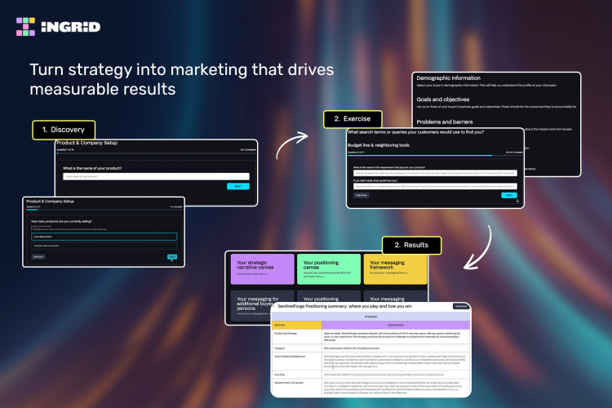Click the department name input field

[x=435, y=173]
